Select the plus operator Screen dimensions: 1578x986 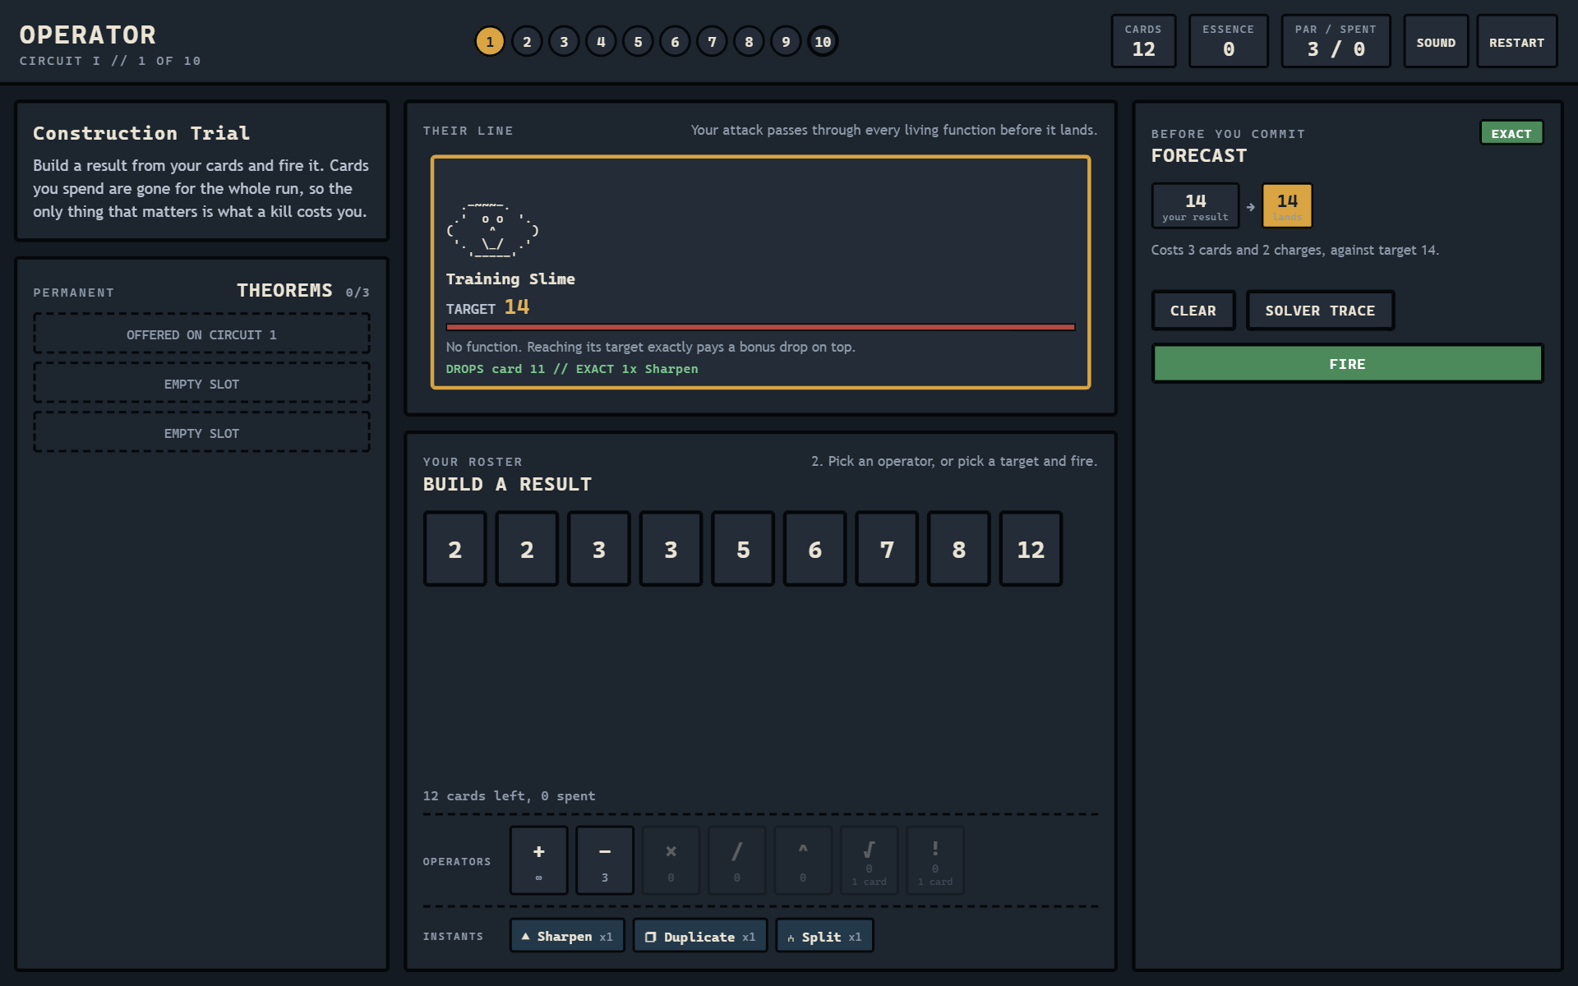(x=538, y=860)
